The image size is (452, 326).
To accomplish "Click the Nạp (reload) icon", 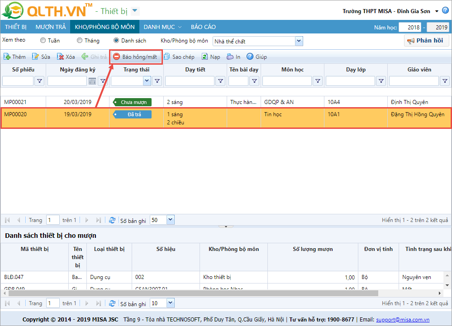I will (205, 57).
